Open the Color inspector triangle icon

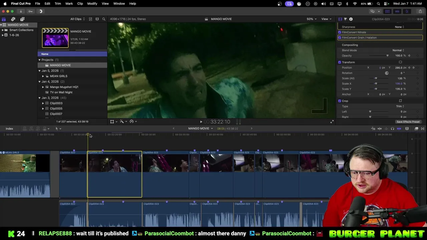(x=345, y=19)
